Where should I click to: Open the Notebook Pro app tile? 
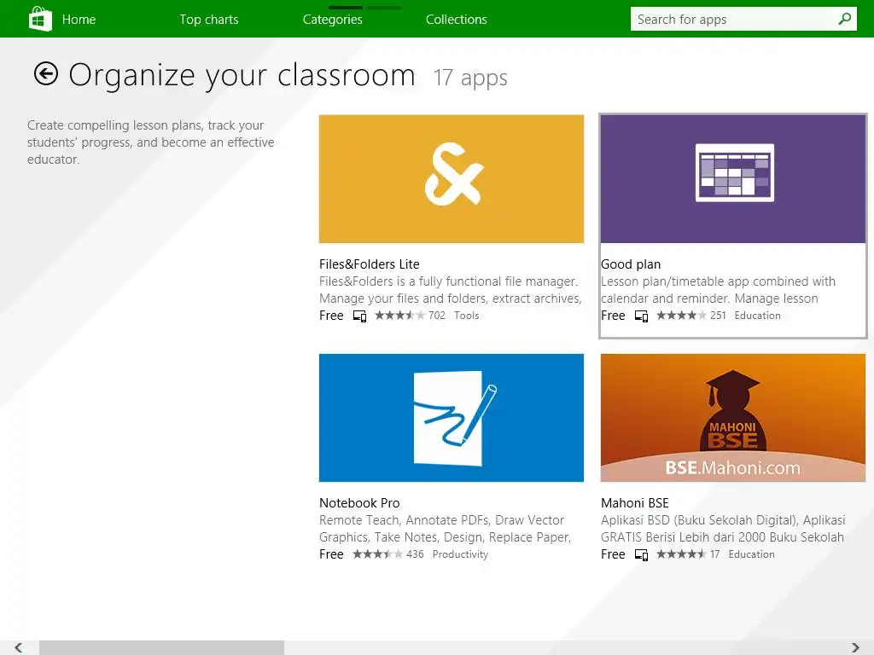[x=452, y=418]
